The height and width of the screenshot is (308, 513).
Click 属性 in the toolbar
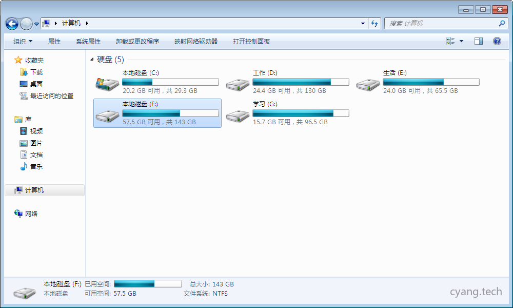tap(54, 41)
